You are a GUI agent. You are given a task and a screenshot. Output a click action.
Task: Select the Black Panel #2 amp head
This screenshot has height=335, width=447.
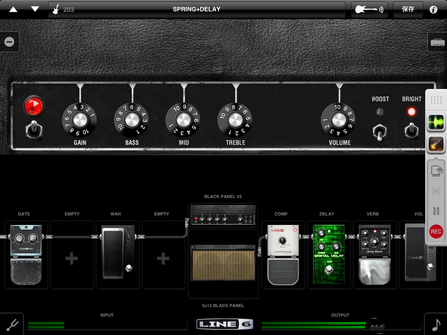[x=223, y=215]
